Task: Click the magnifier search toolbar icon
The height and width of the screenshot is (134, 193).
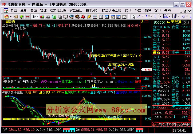Action: pos(71,16)
